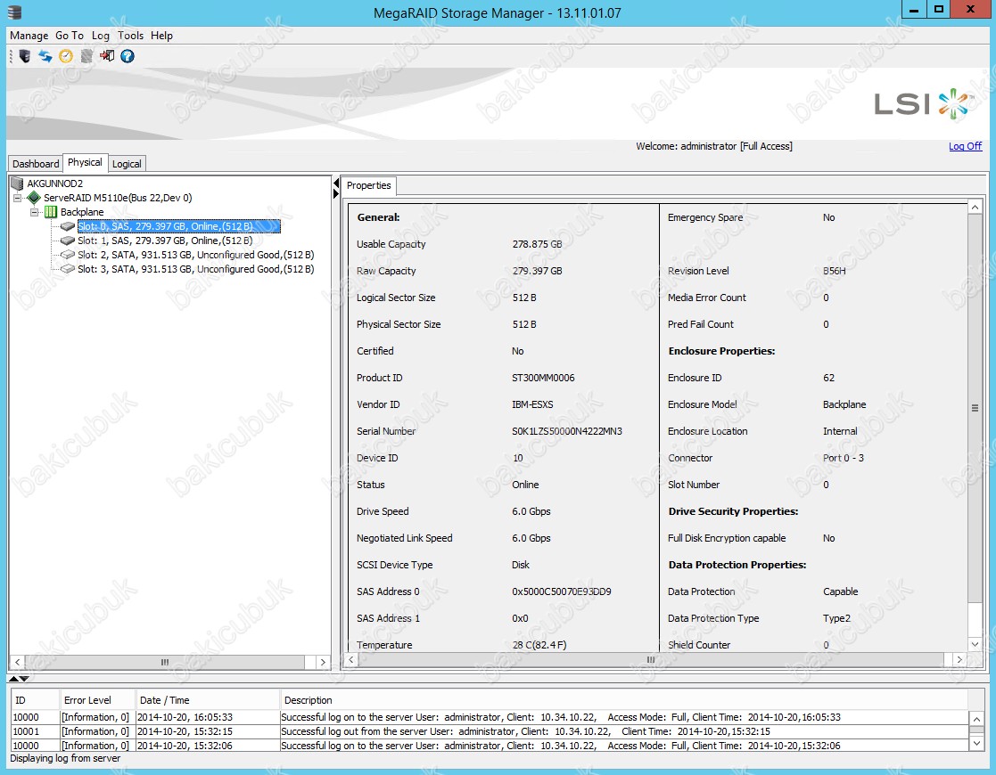The height and width of the screenshot is (775, 996).
Task: Click the tree pane scroll-left arrow
Action: (x=17, y=662)
